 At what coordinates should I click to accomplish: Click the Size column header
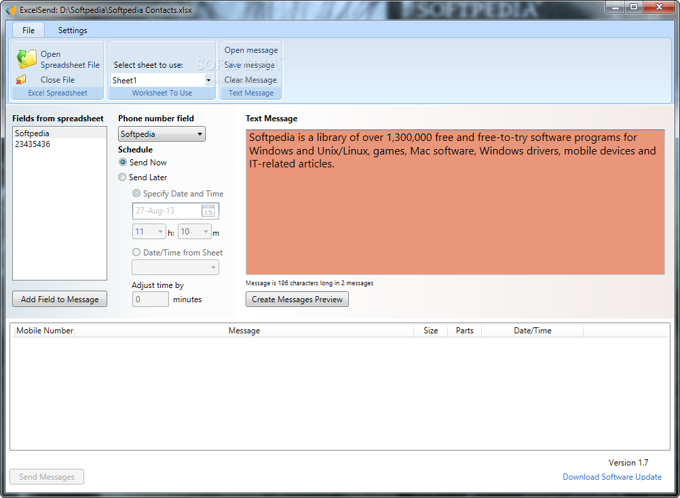[431, 331]
